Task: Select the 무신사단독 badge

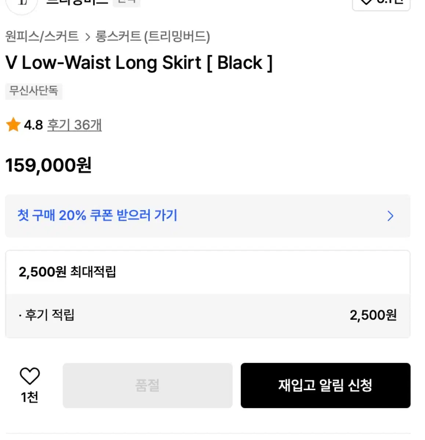Action: pos(34,91)
